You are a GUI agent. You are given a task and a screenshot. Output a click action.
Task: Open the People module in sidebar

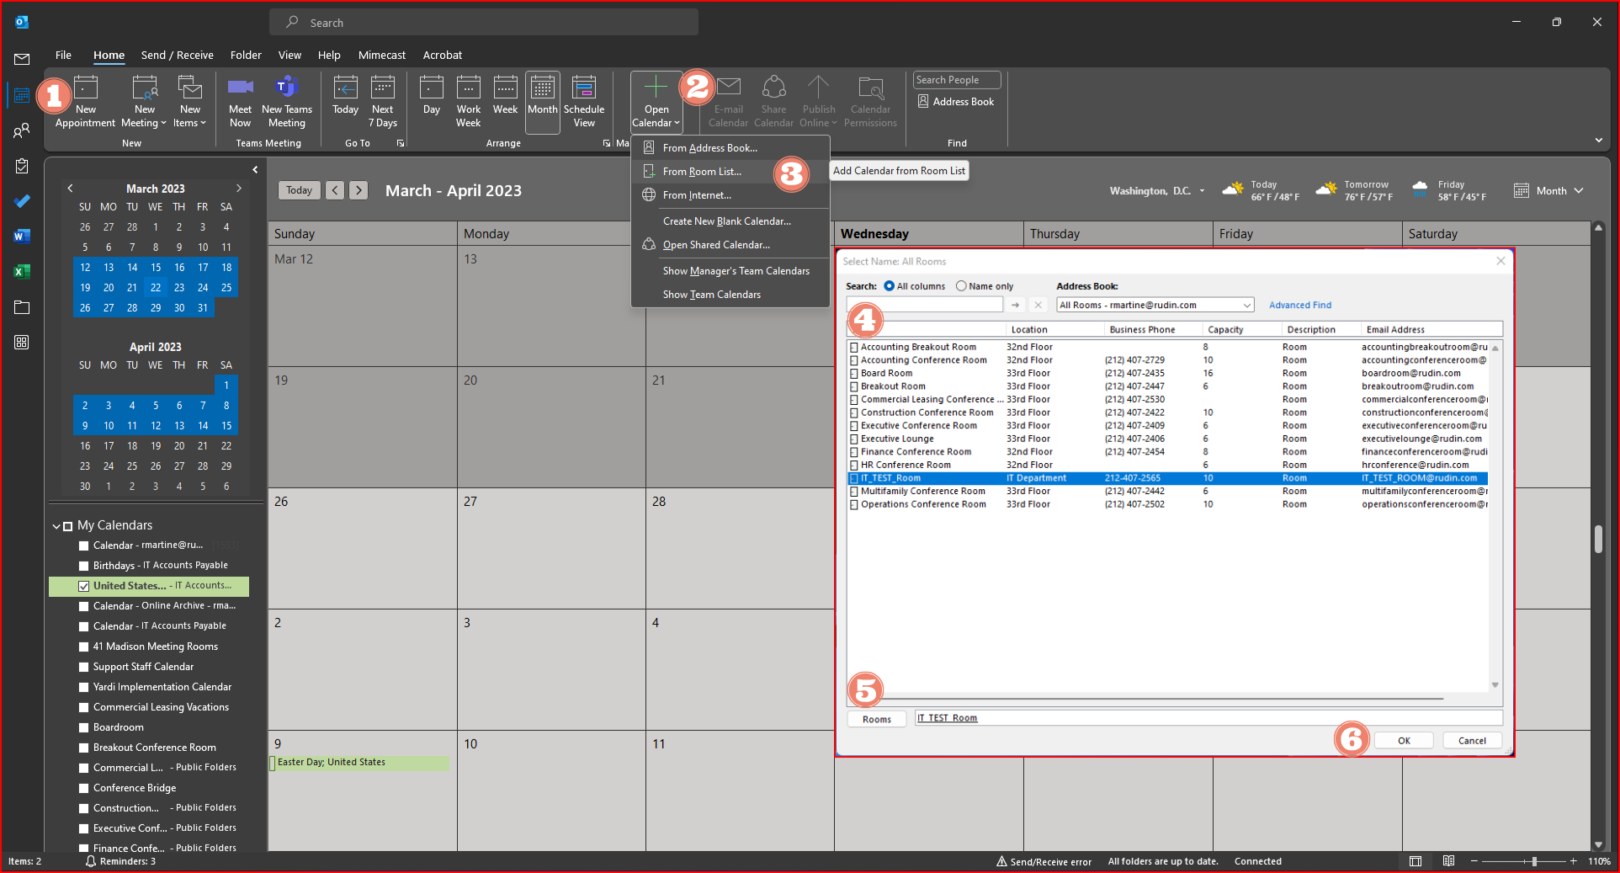[22, 130]
